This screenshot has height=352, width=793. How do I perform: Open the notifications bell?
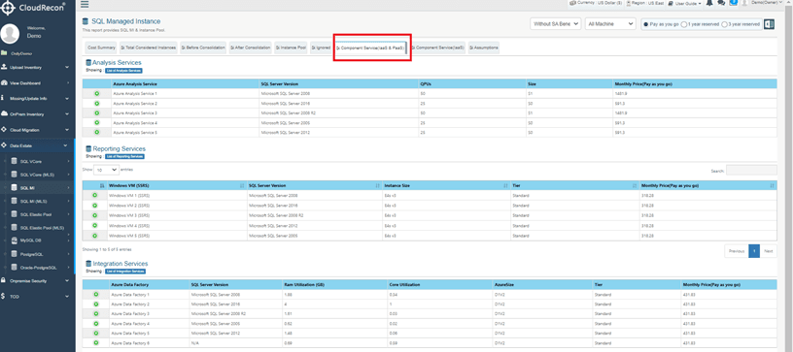point(709,3)
